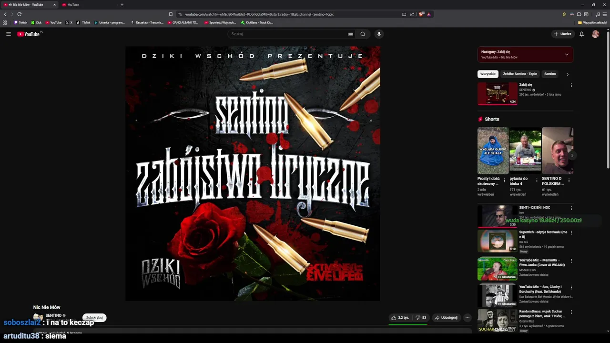Show next Shorts with the arrow button
The height and width of the screenshot is (343, 610).
572,155
